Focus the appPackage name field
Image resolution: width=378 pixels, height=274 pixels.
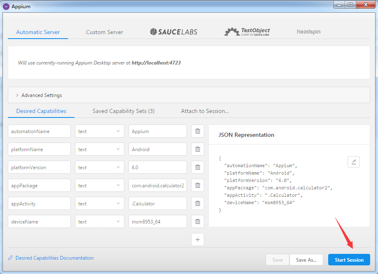click(39, 185)
